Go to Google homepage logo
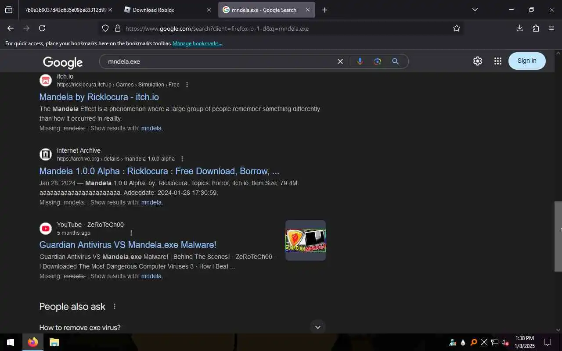Image resolution: width=562 pixels, height=351 pixels. [63, 62]
